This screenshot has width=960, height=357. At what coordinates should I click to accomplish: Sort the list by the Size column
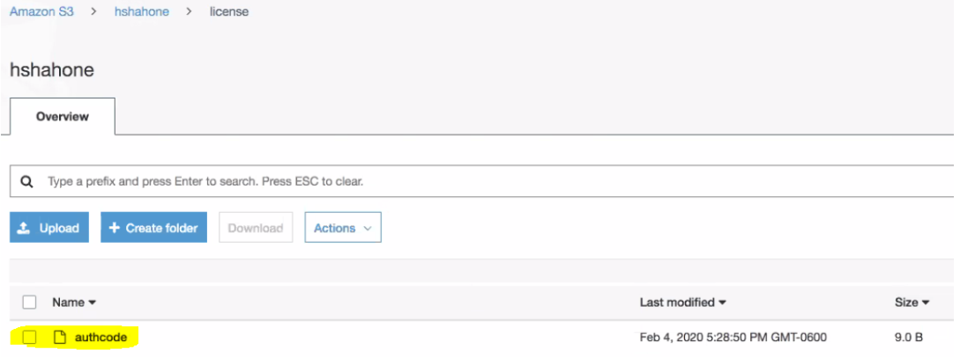pyautogui.click(x=912, y=302)
